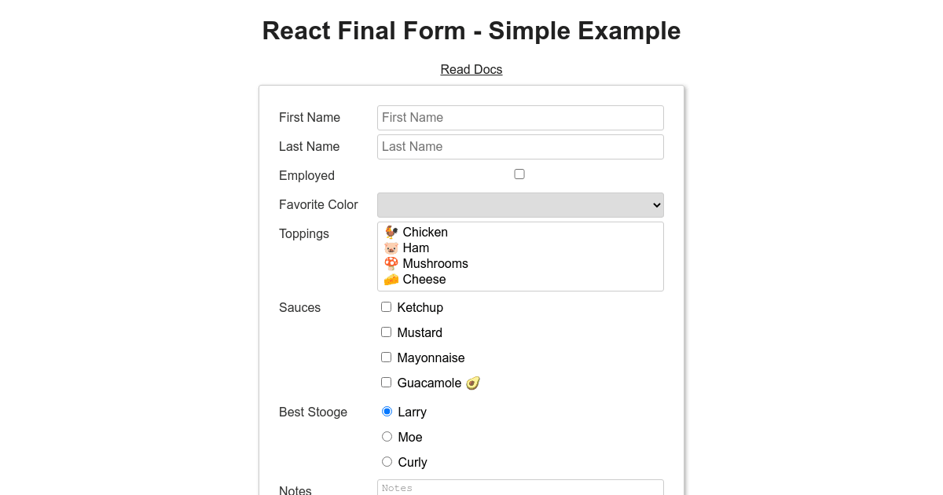Check the Guacamole sauce checkbox
This screenshot has height=495, width=943.
(x=386, y=382)
